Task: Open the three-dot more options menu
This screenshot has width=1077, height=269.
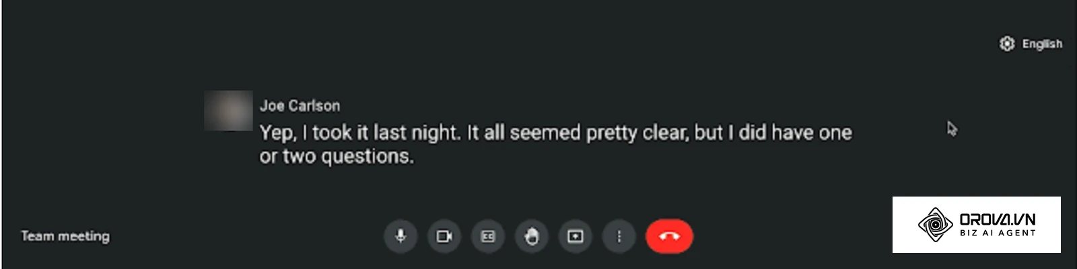Action: (x=619, y=236)
